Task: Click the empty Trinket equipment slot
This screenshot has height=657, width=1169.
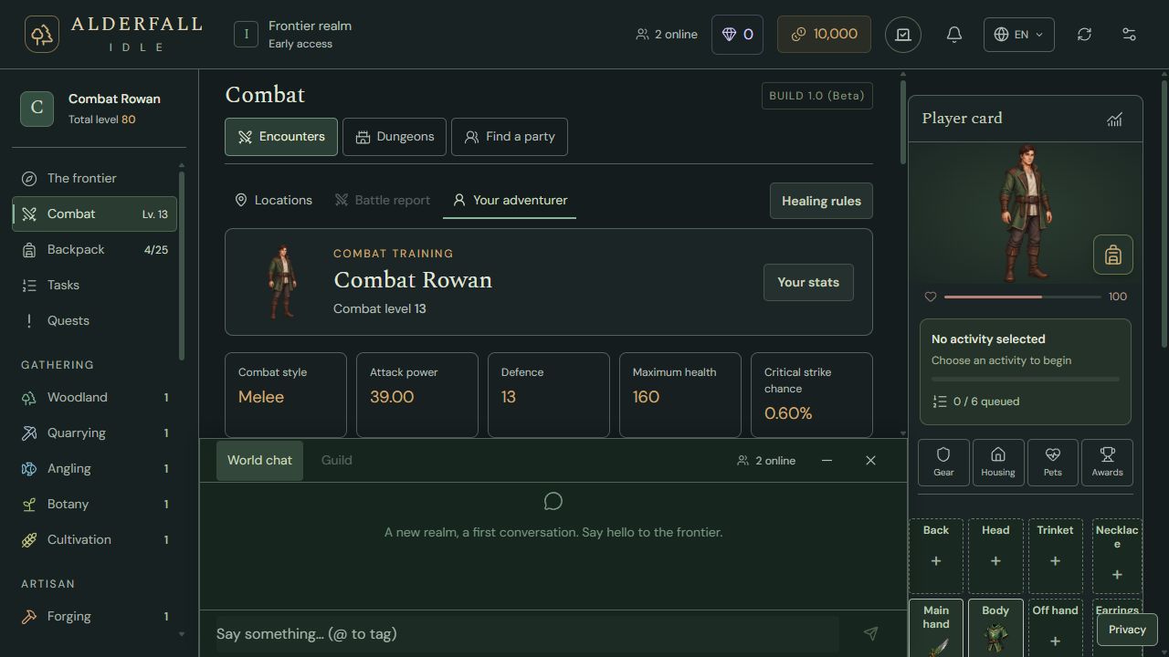Action: (x=1055, y=557)
